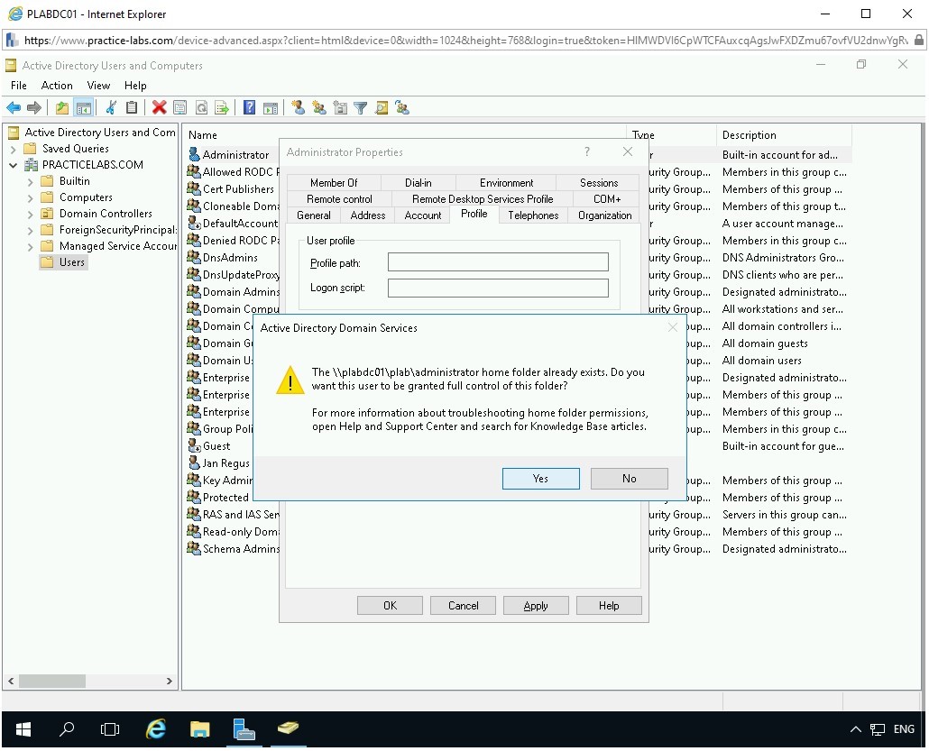Switch to the Account tab

point(422,215)
